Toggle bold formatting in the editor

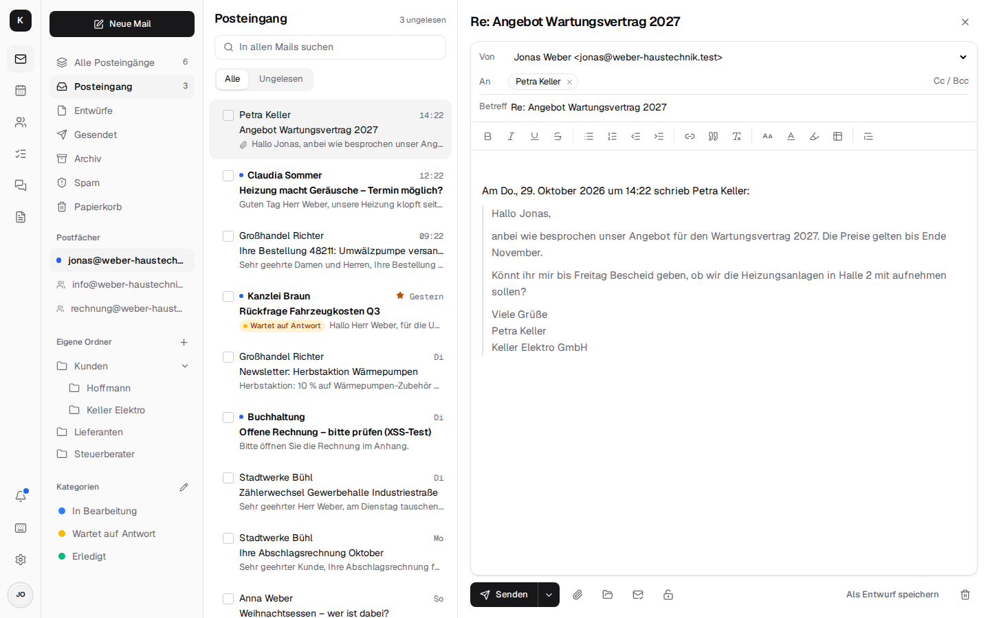pyautogui.click(x=487, y=136)
